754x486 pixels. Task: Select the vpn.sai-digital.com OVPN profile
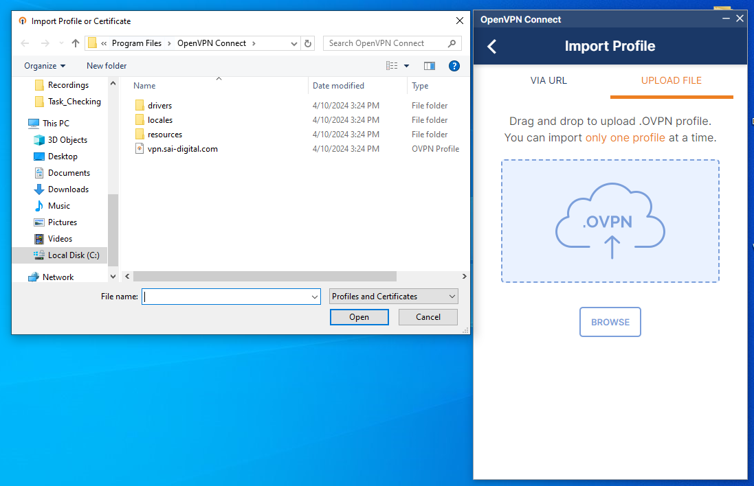pyautogui.click(x=181, y=148)
